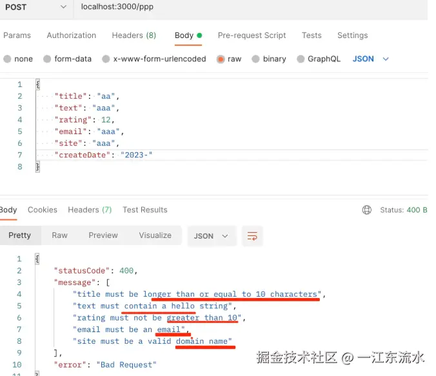Screen dimensions: 436x376
Task: Click the title must be longer message
Action: (199, 294)
